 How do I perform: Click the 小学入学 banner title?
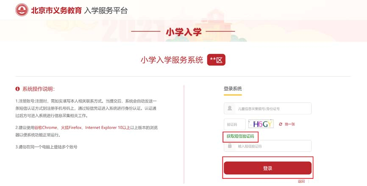(x=183, y=32)
